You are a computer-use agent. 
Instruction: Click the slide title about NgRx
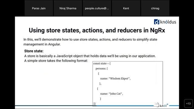(x=97, y=30)
